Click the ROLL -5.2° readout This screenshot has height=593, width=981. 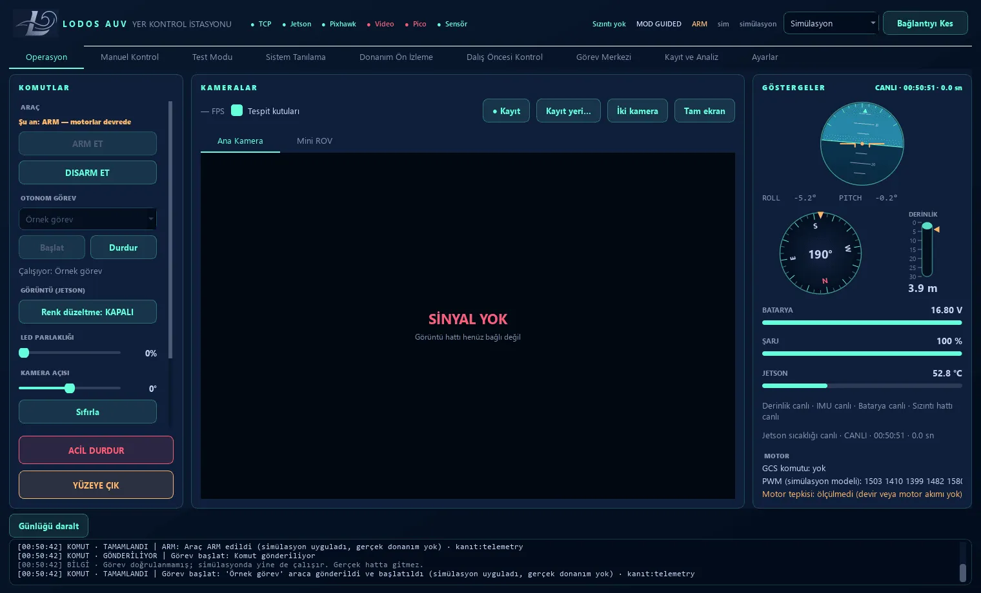pyautogui.click(x=789, y=198)
